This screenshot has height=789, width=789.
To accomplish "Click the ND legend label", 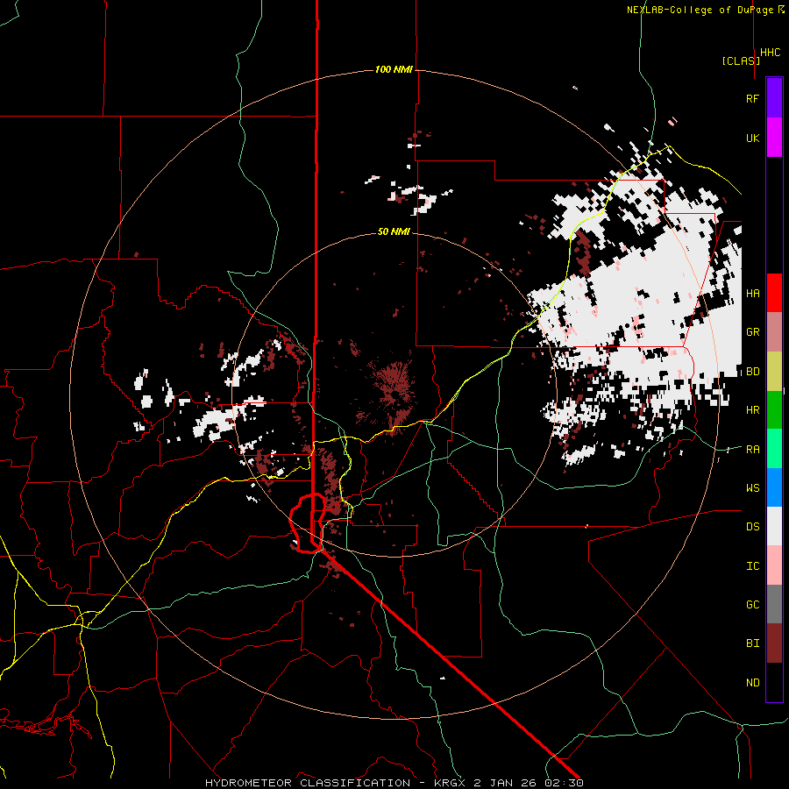I will pyautogui.click(x=752, y=683).
